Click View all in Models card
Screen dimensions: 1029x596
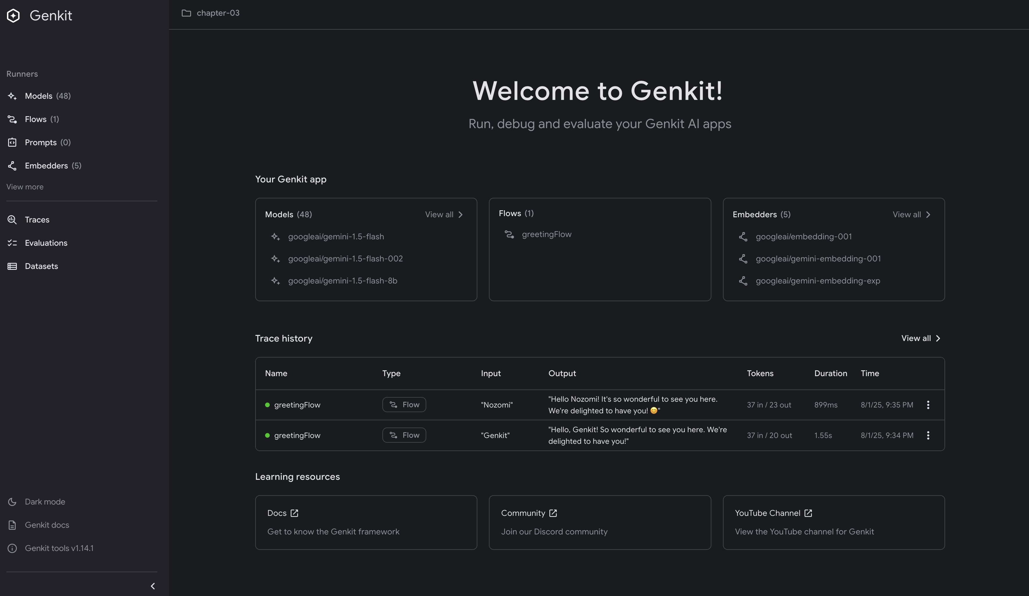444,215
